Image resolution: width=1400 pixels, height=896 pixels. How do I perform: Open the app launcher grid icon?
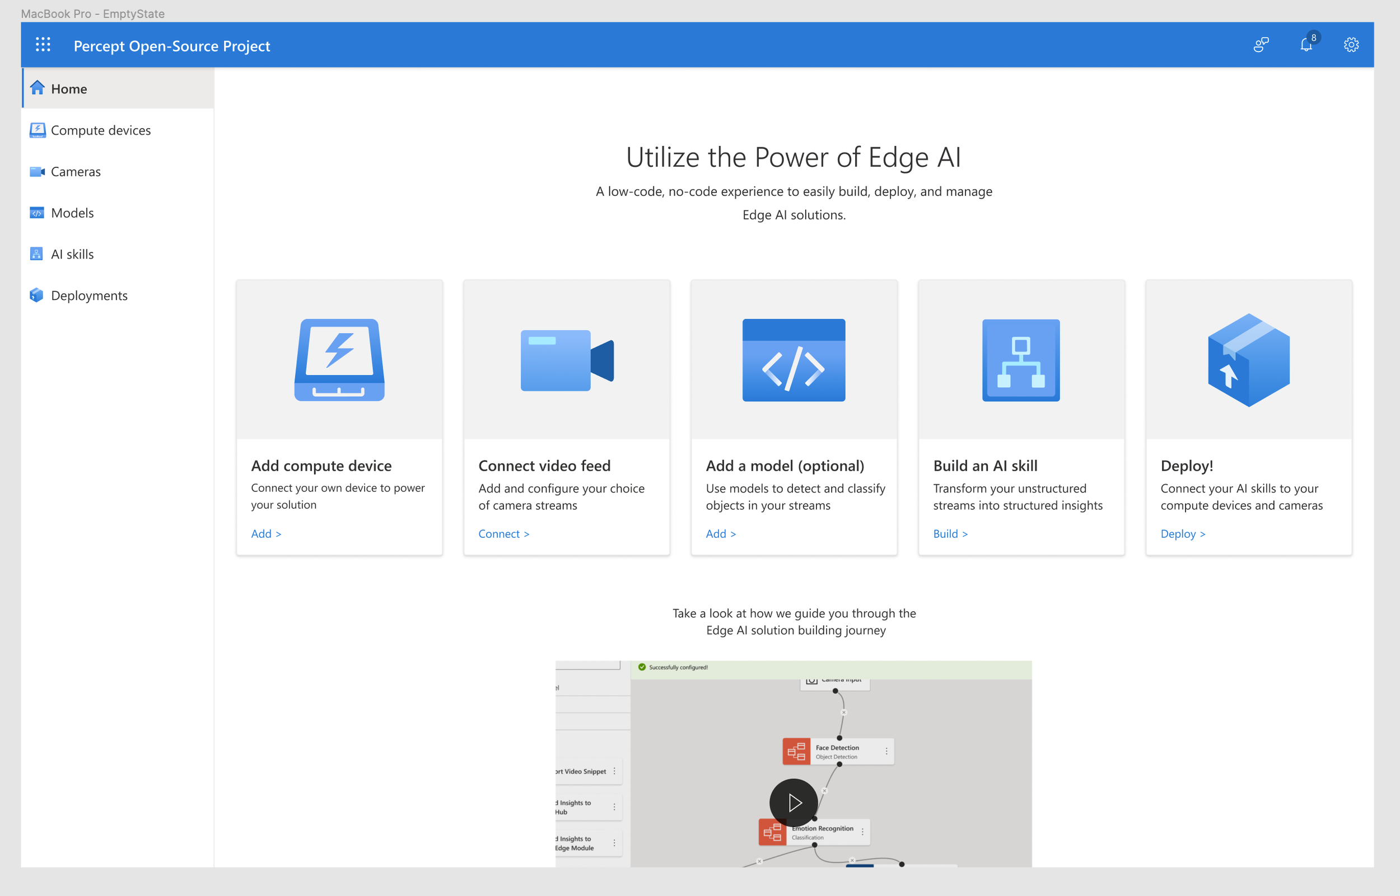tap(43, 45)
